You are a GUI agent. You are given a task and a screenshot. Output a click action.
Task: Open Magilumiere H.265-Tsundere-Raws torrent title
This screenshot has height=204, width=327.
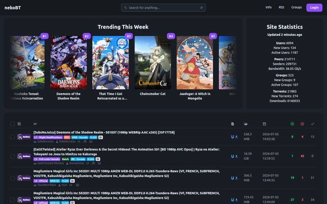tap(126, 173)
